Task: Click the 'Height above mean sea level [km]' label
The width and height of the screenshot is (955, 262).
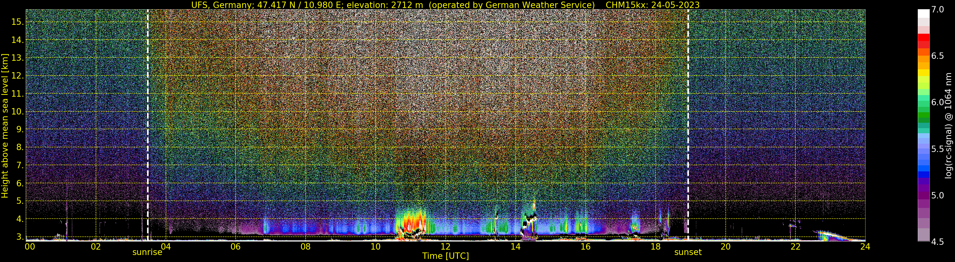Action: click(5, 126)
